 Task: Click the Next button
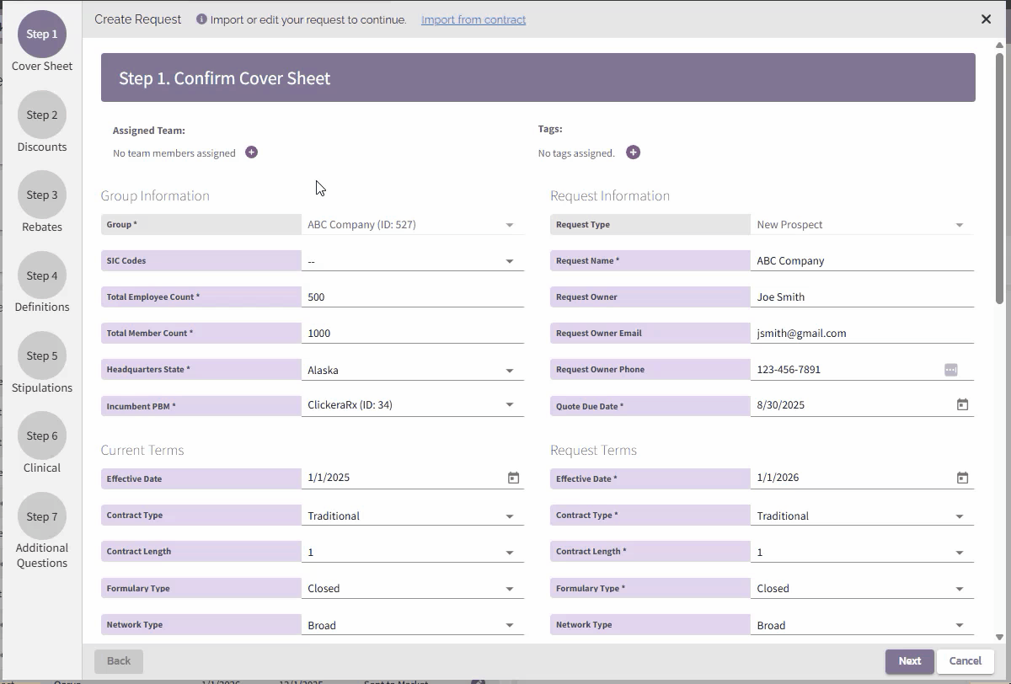click(909, 661)
